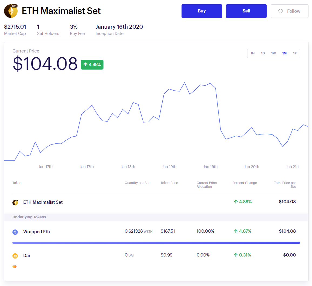Click the Set Holders label
This screenshot has width=312, height=286.
(x=48, y=34)
